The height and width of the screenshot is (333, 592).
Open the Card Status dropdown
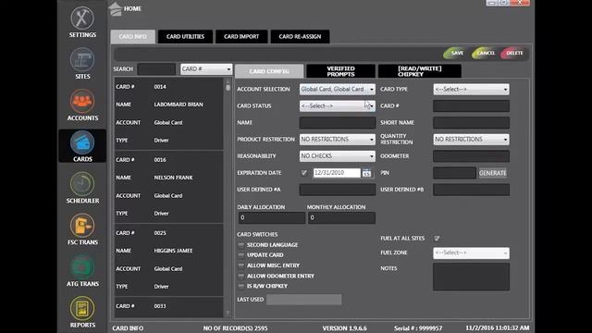[x=337, y=105]
